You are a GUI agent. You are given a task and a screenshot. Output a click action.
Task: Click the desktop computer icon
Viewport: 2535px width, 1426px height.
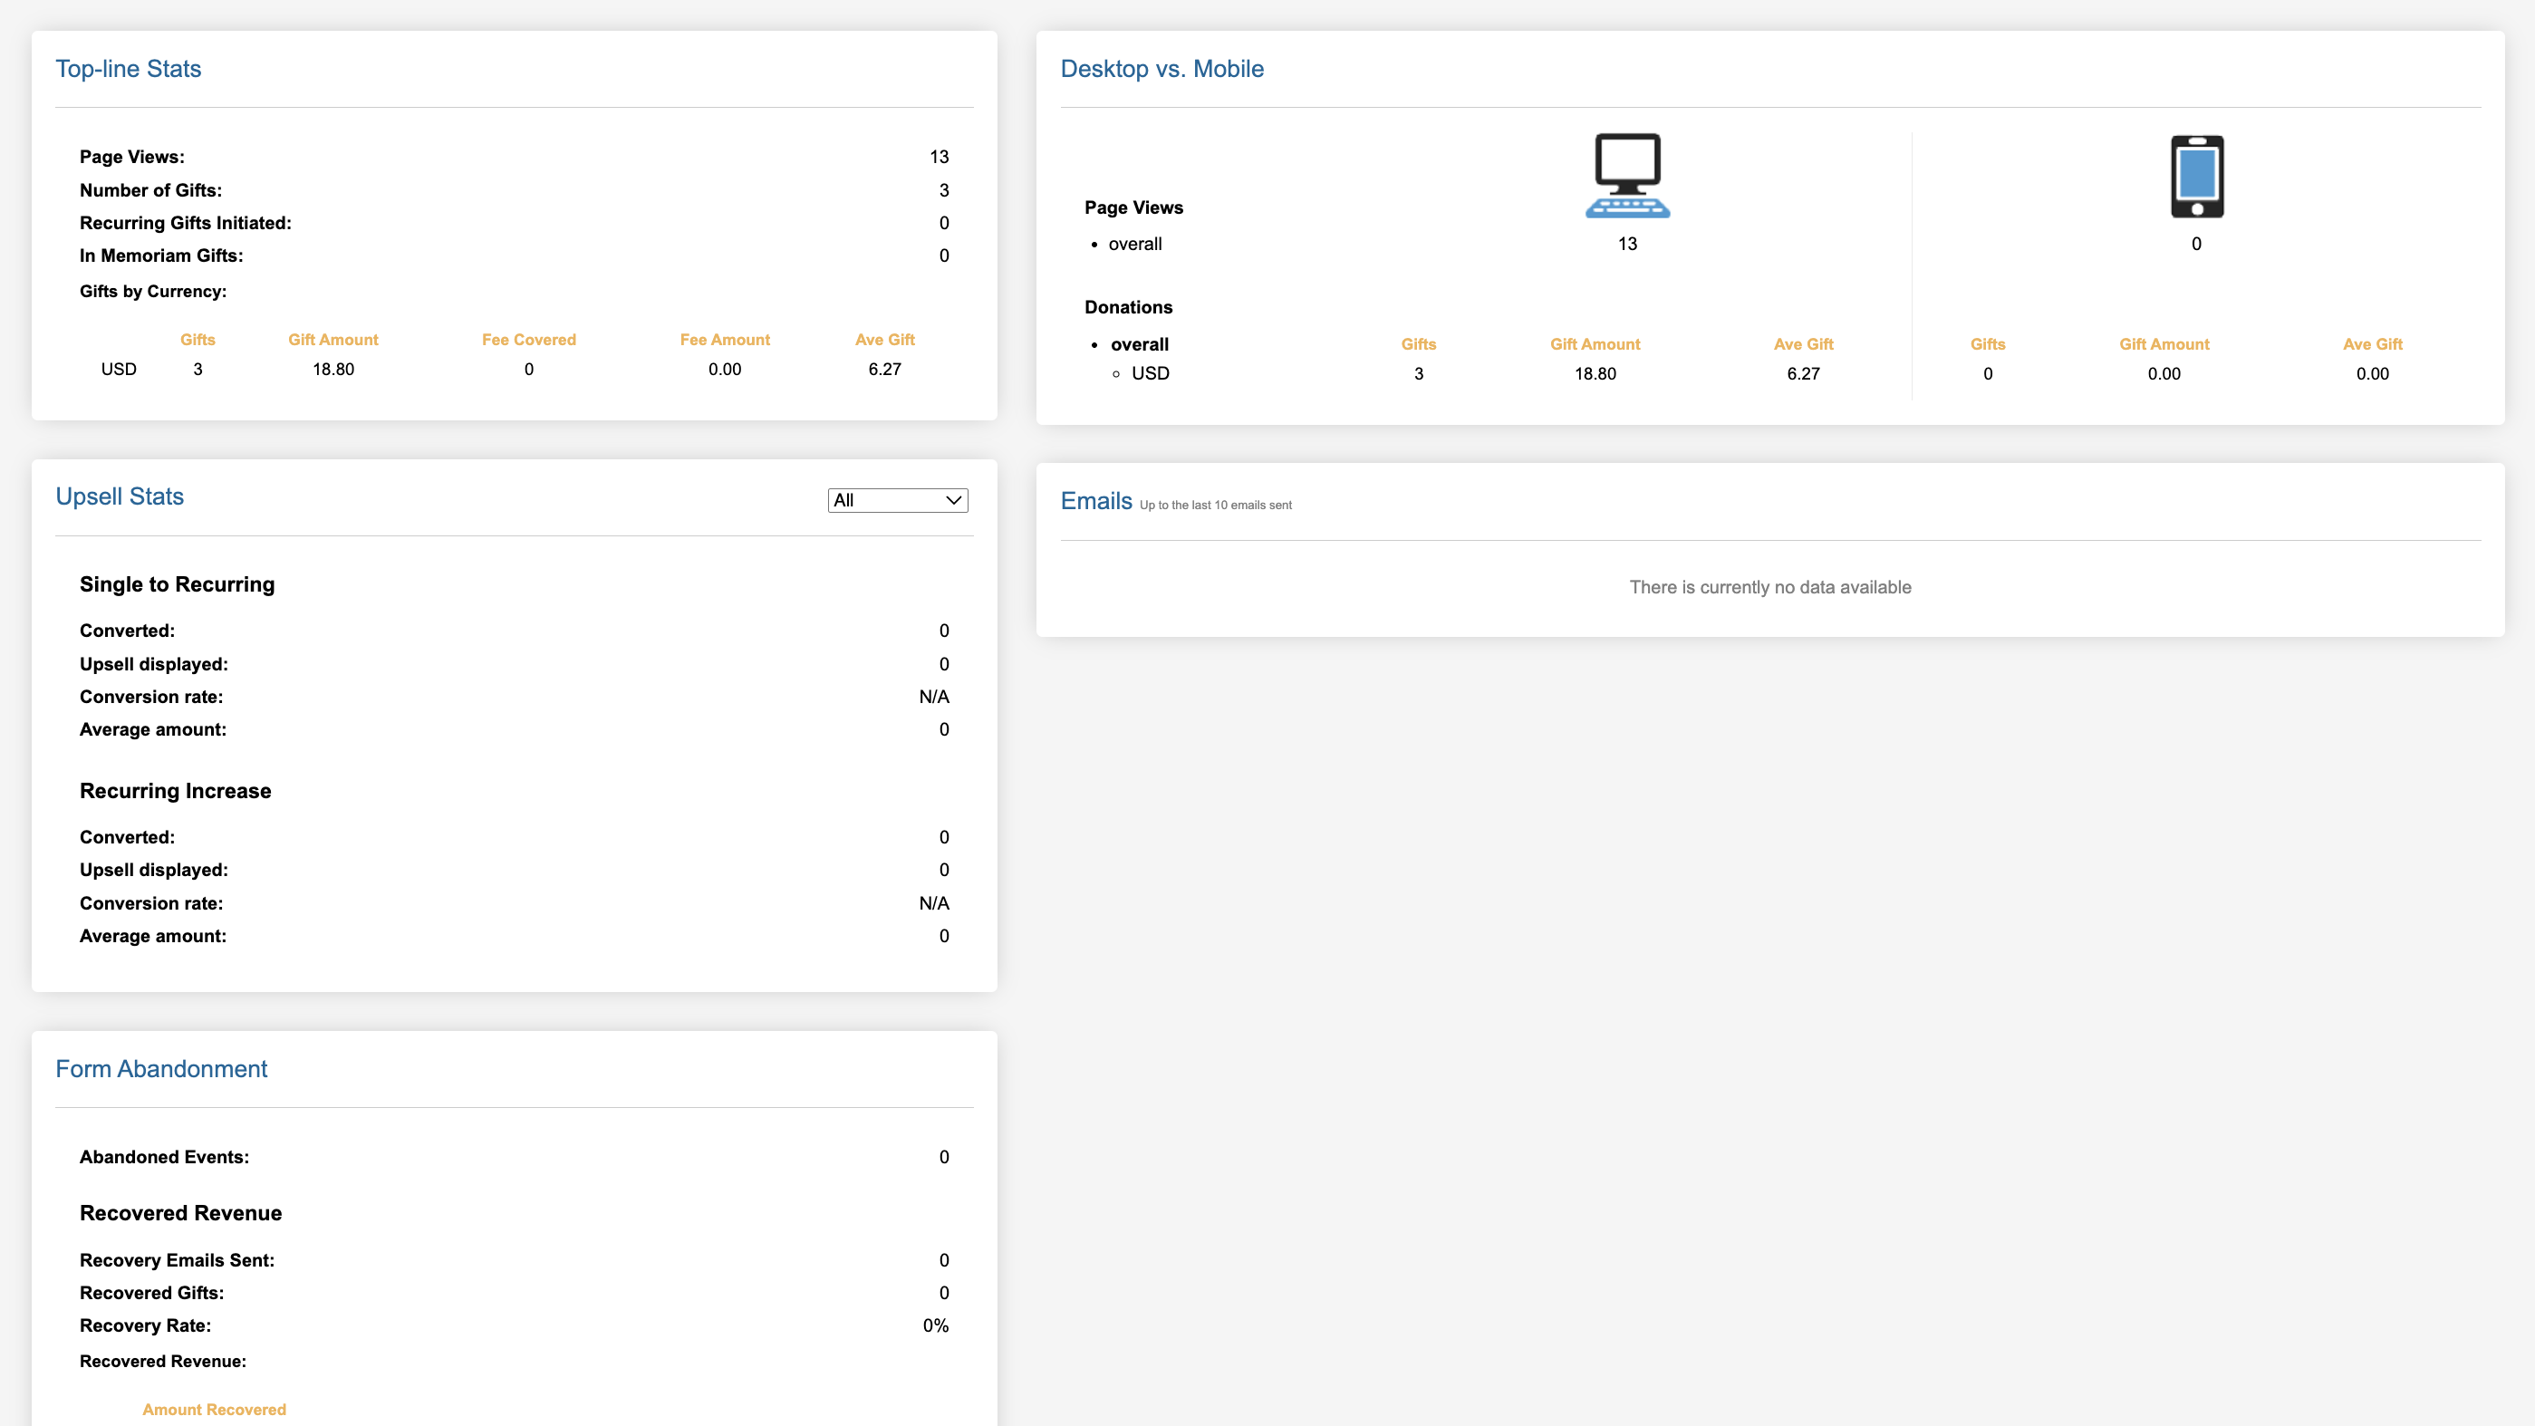tap(1628, 175)
